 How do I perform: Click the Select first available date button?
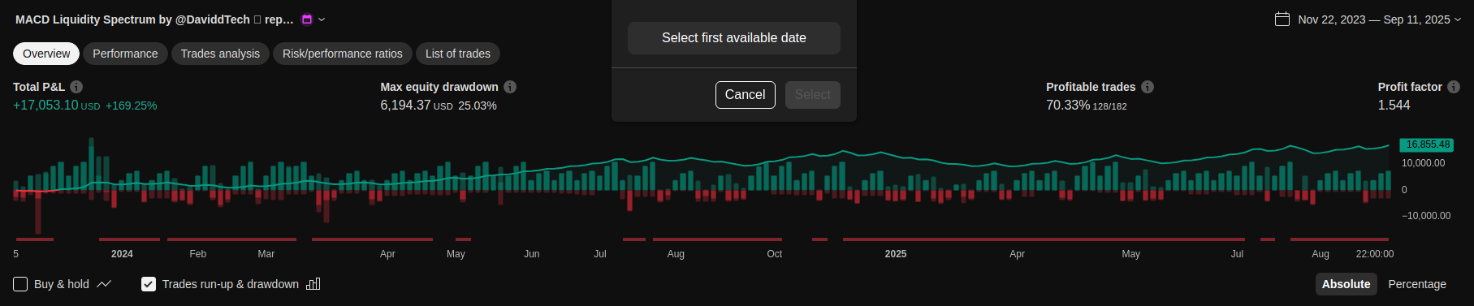pyautogui.click(x=734, y=38)
